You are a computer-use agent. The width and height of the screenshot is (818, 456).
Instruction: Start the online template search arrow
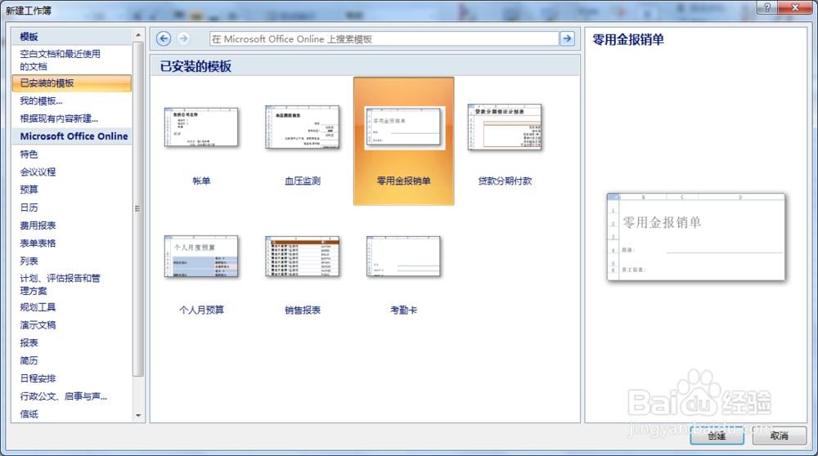click(567, 38)
